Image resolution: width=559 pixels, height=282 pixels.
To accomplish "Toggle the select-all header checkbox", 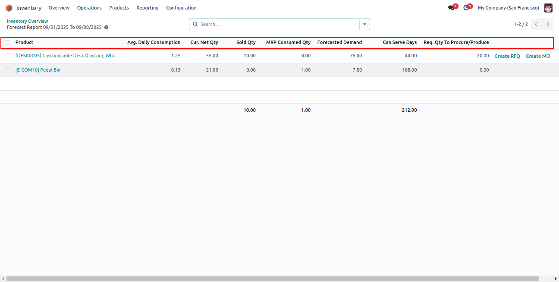I will tap(8, 43).
